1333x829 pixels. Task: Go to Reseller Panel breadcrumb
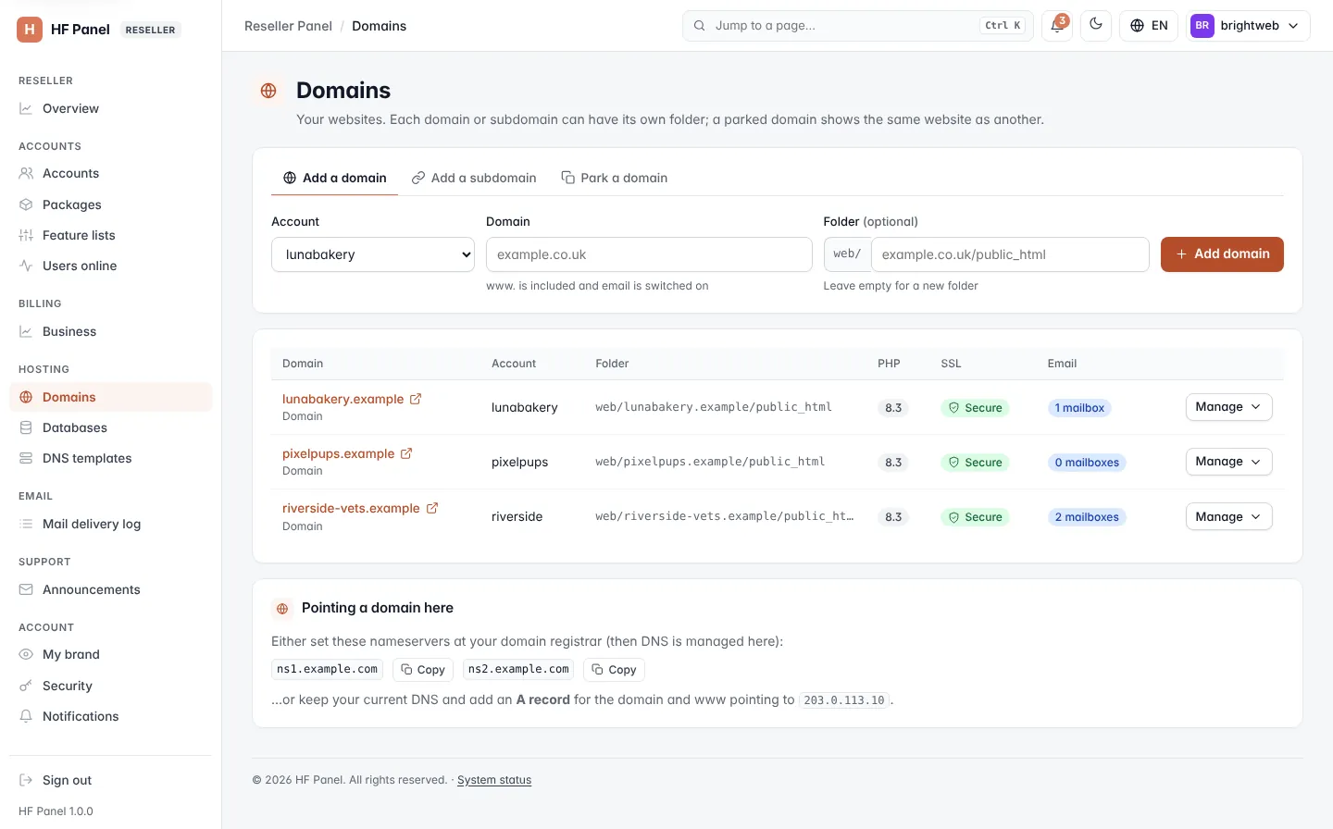(x=288, y=26)
